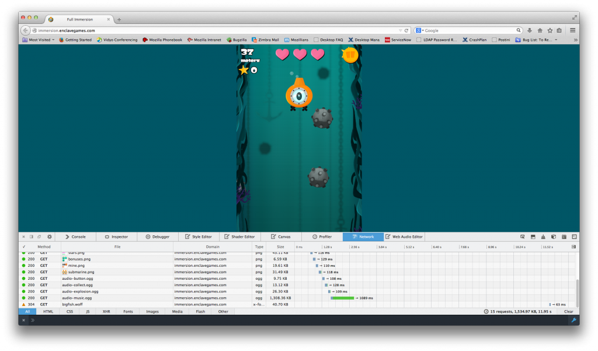Click the browser back arrow button
Image resolution: width=598 pixels, height=351 pixels.
coord(25,30)
